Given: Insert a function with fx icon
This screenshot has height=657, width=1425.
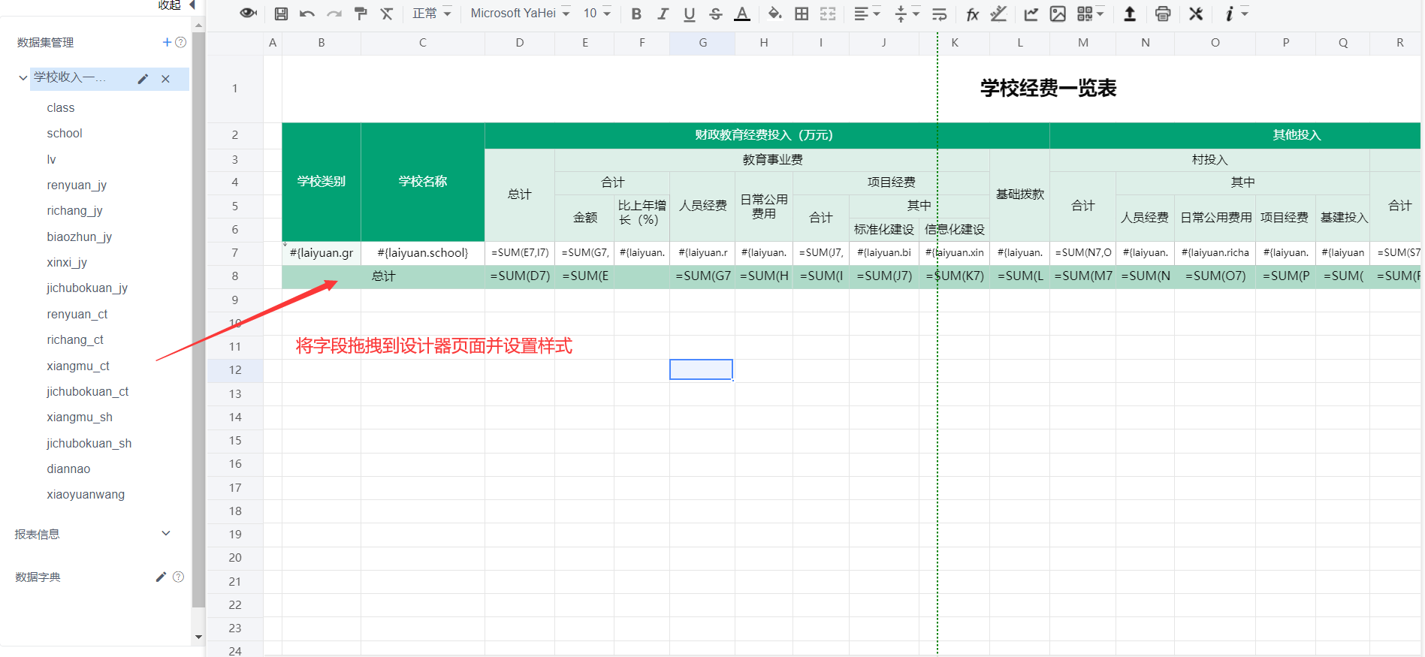Looking at the screenshot, I should click(972, 14).
